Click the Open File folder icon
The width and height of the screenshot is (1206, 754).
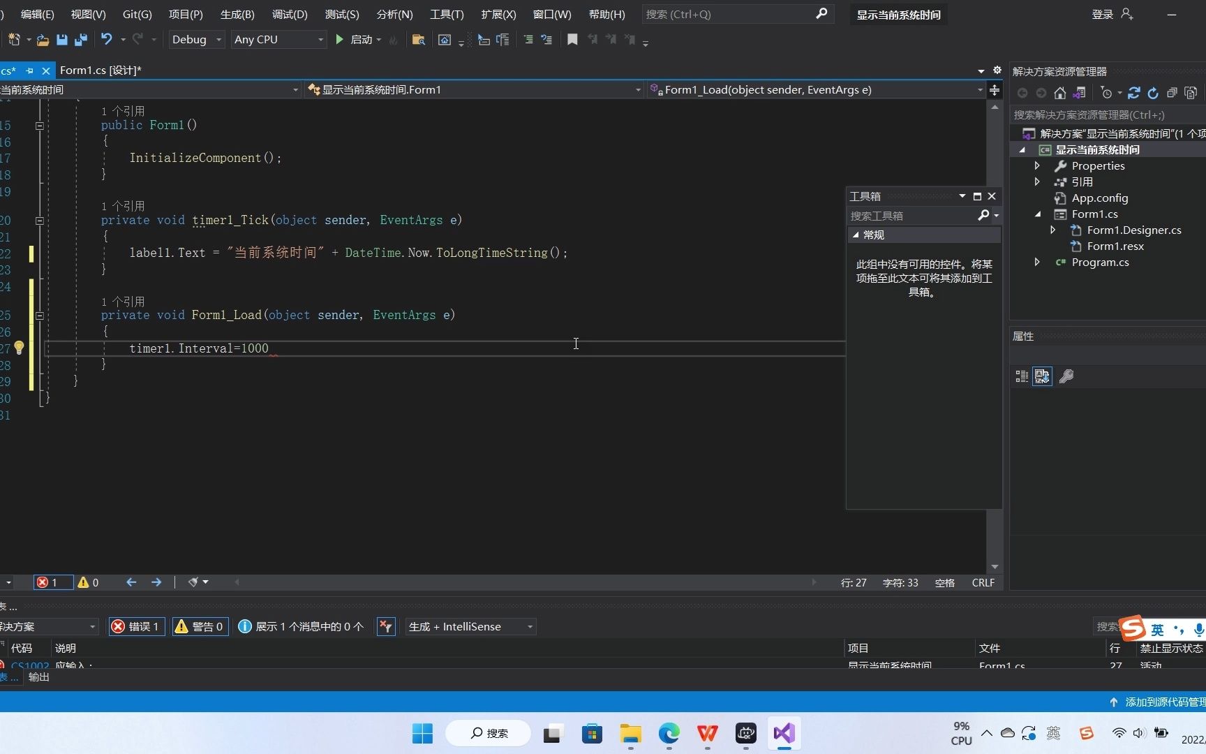click(x=43, y=40)
